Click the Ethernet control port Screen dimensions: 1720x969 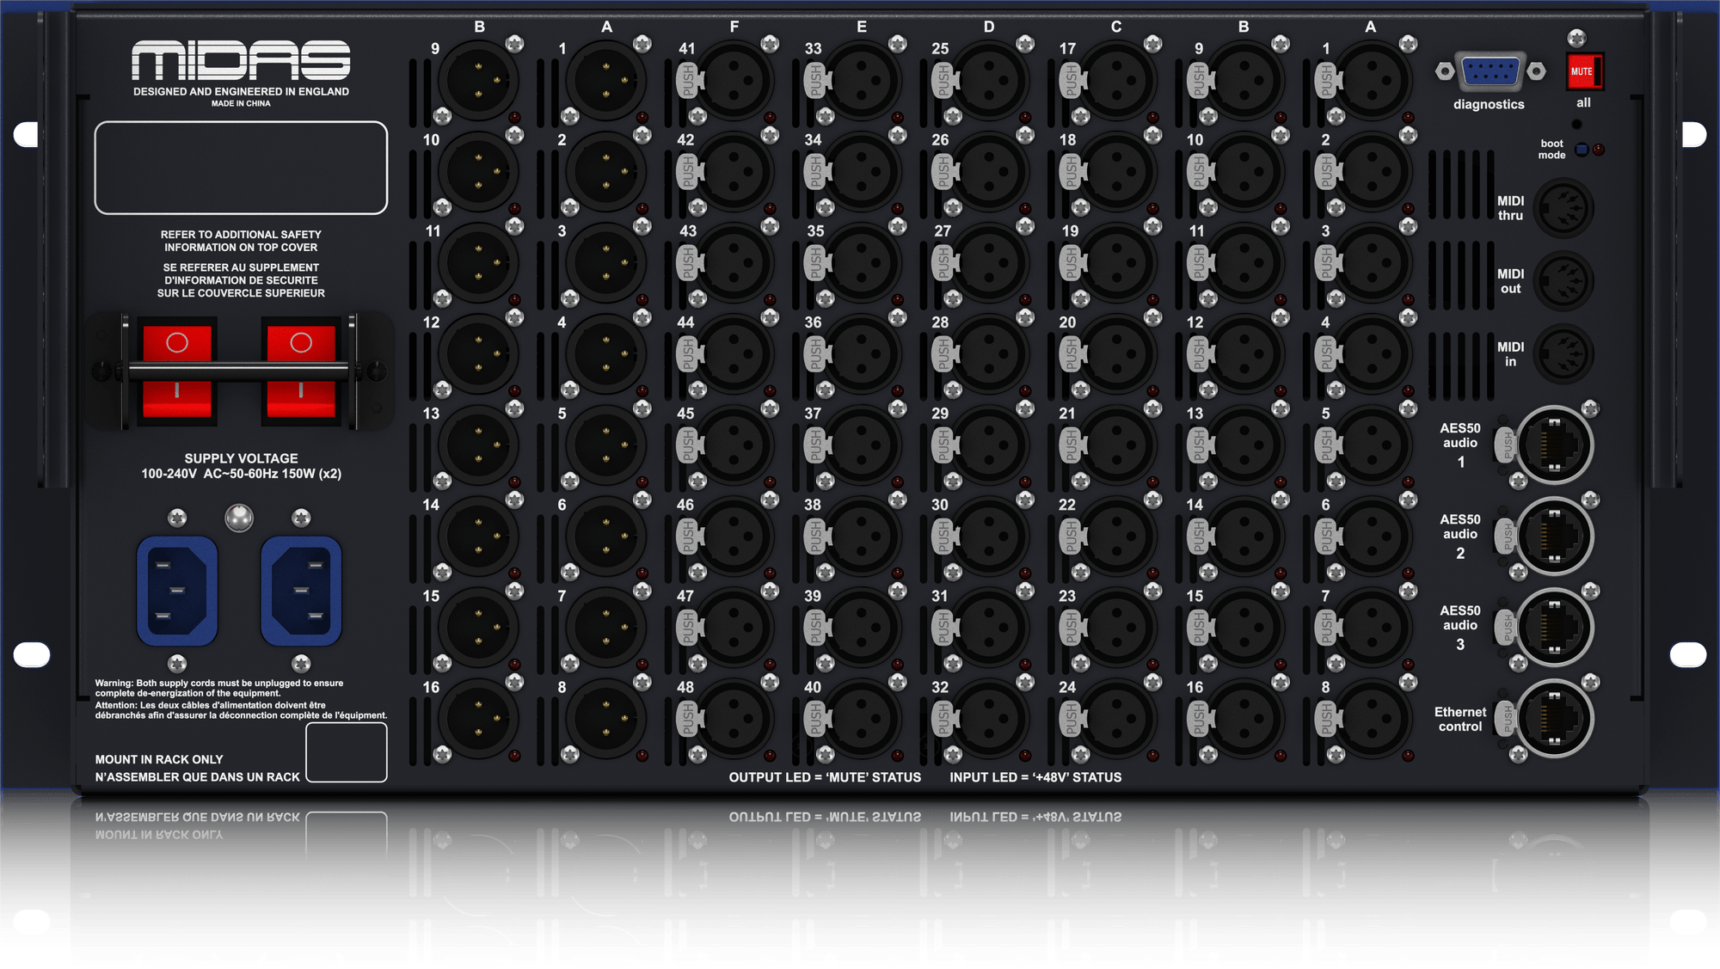(1554, 719)
